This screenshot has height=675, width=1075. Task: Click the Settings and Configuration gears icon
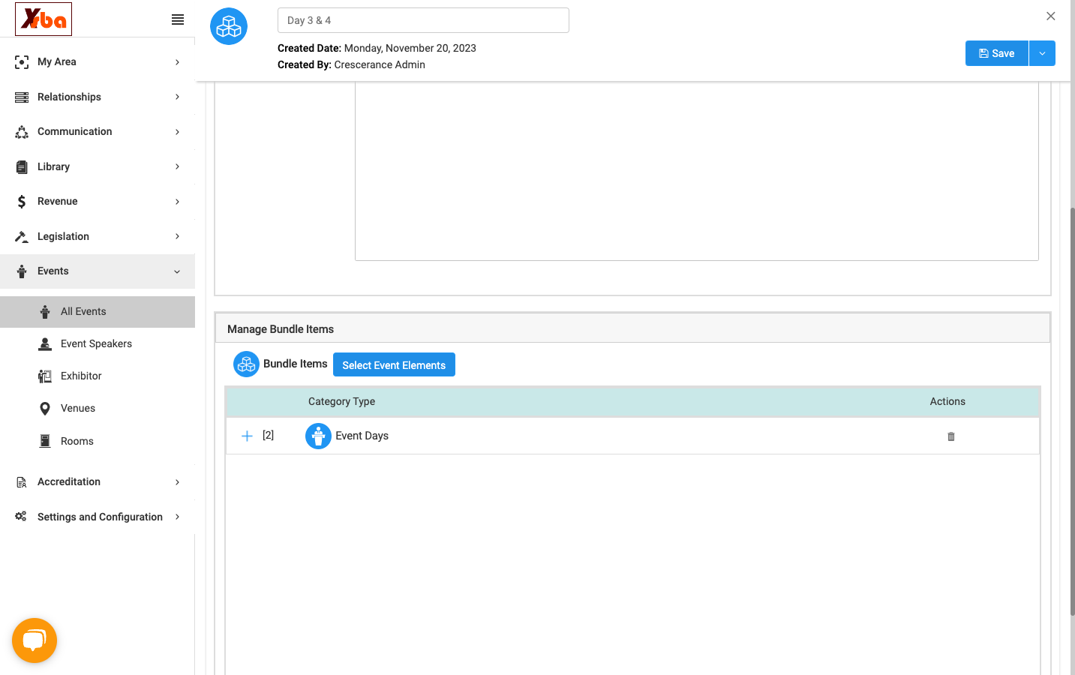21,517
